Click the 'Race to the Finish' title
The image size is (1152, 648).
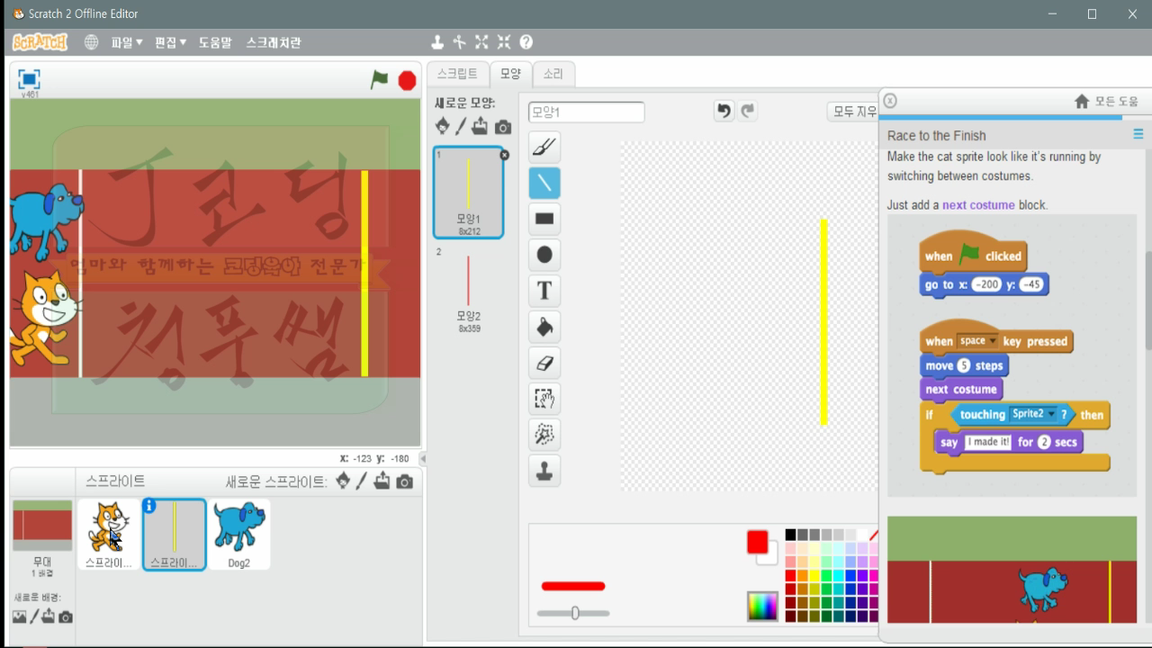click(x=936, y=135)
